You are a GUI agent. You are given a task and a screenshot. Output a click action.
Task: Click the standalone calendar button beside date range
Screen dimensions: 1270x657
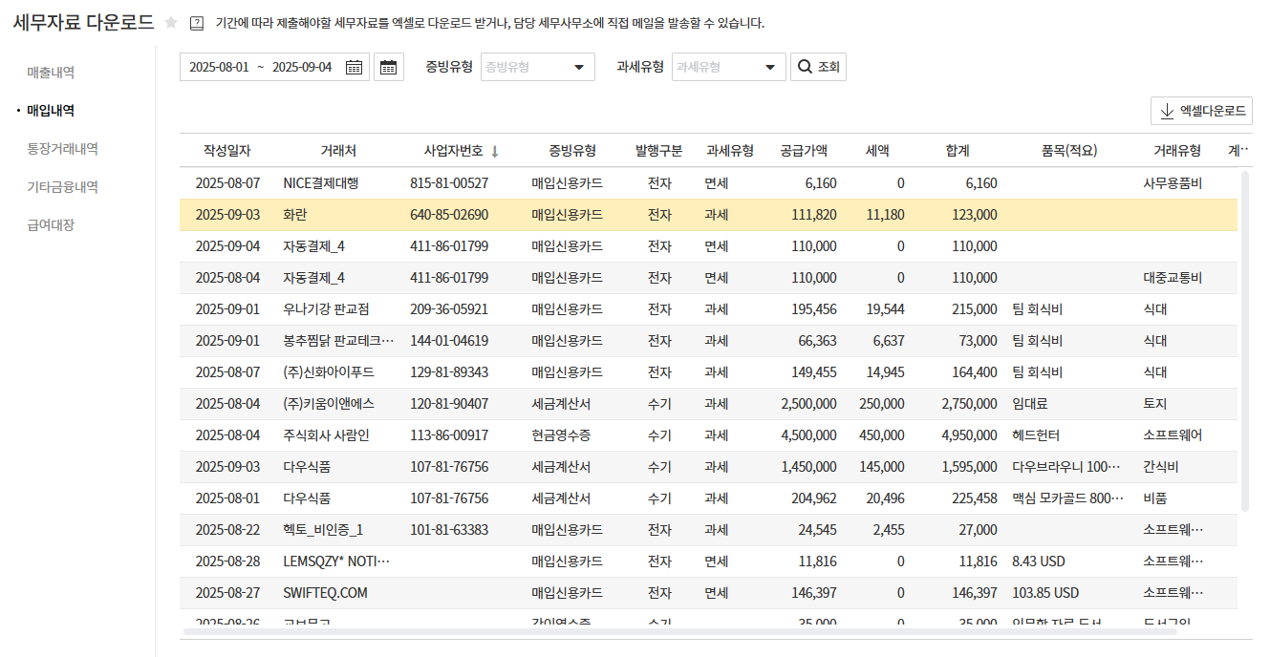coord(388,67)
